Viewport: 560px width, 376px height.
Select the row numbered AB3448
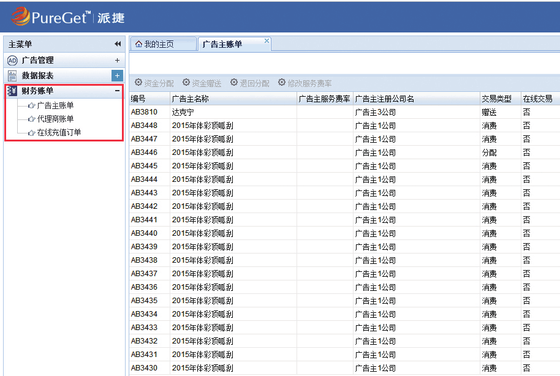click(345, 126)
